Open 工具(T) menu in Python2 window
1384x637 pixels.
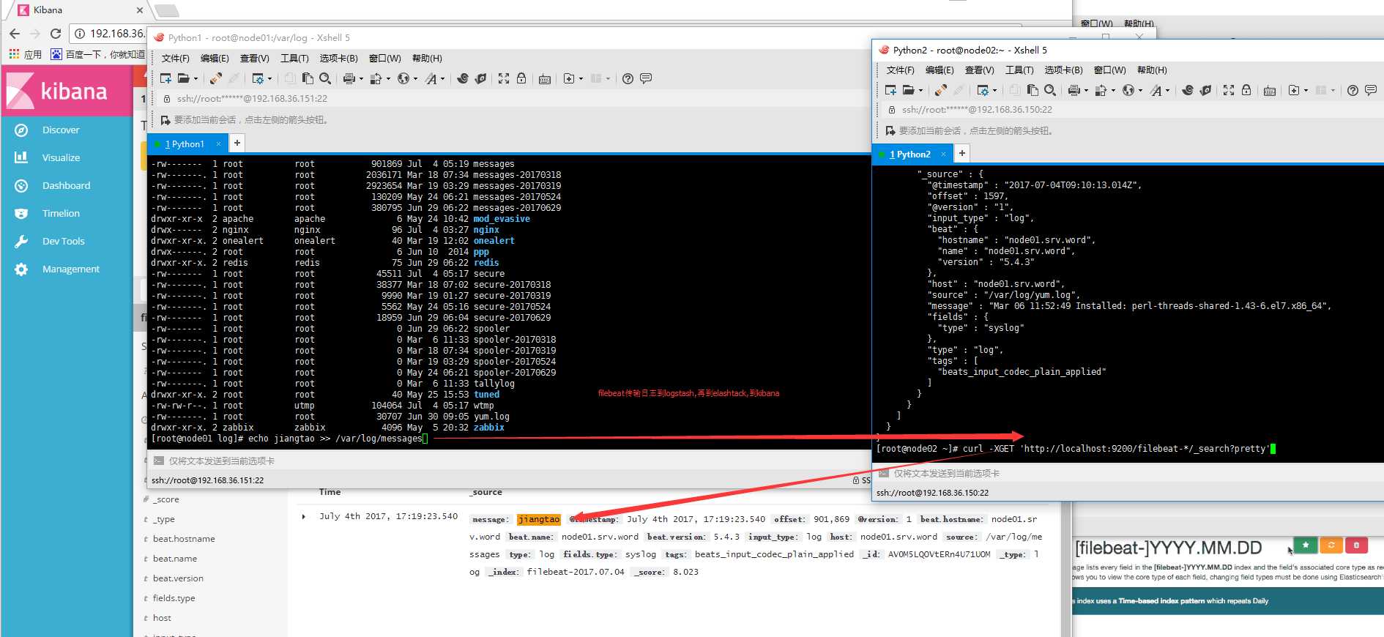coord(1019,70)
